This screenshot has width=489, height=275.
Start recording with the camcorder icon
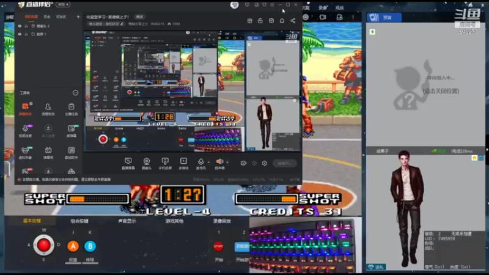(x=243, y=163)
